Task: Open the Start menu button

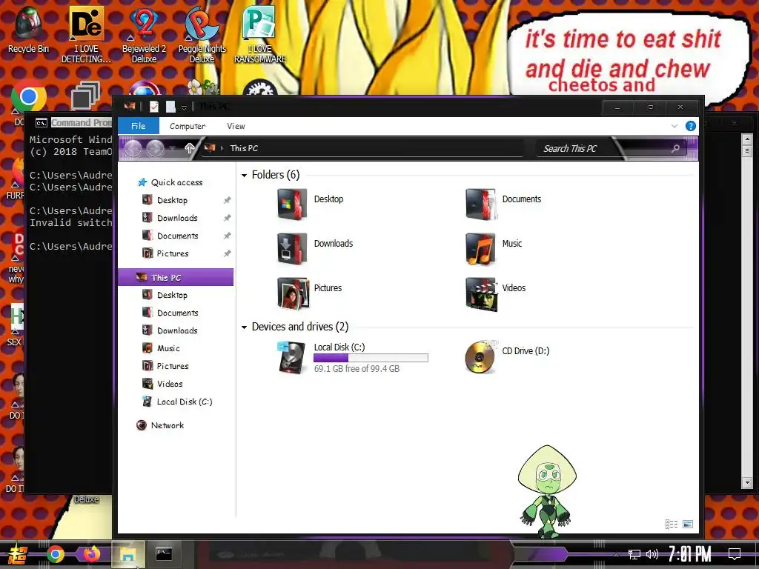Action: click(18, 554)
